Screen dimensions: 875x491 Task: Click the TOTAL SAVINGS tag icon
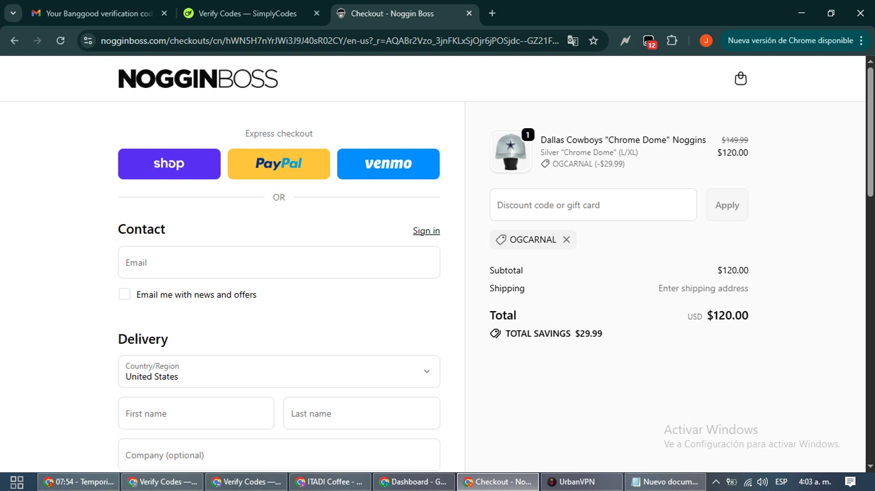point(495,334)
